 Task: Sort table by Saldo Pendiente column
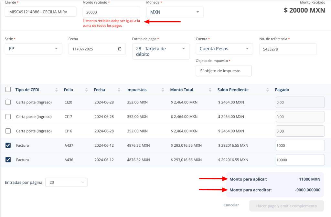point(267,90)
